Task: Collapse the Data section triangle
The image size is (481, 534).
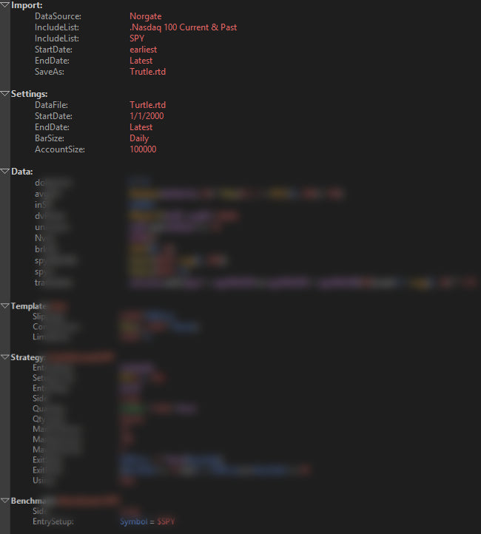Action: (x=4, y=172)
